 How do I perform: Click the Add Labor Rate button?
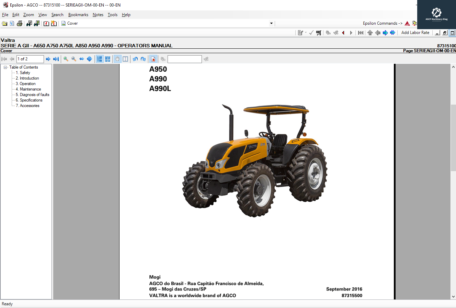[x=415, y=32]
